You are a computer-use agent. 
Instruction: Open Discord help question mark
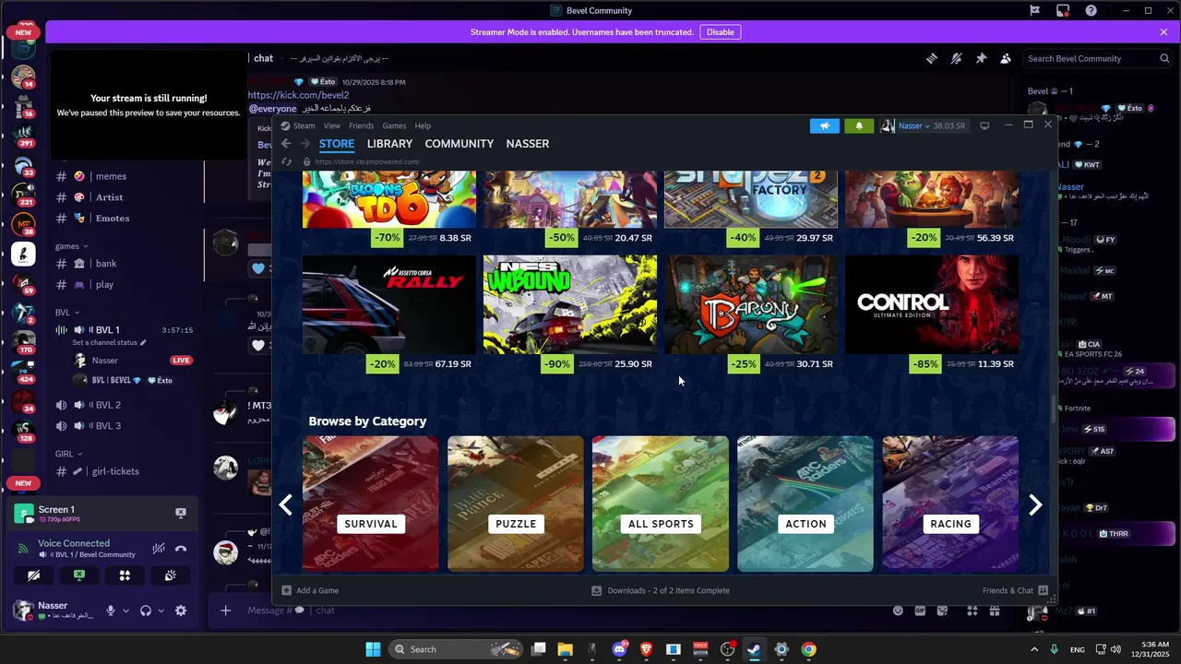pyautogui.click(x=1092, y=11)
